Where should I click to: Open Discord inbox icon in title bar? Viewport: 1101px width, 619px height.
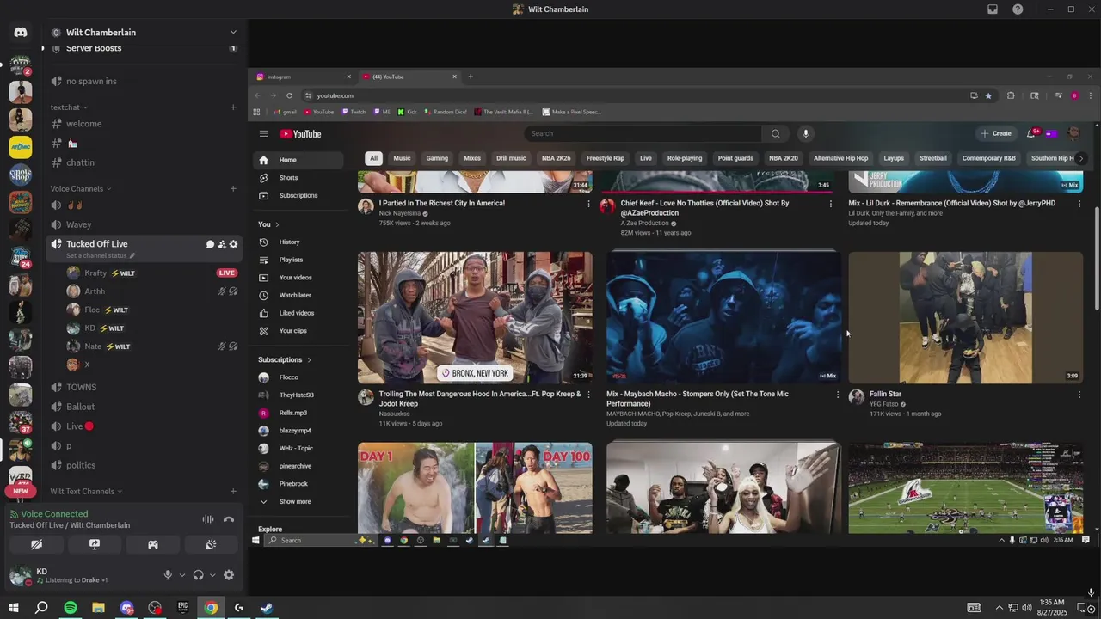pyautogui.click(x=993, y=9)
